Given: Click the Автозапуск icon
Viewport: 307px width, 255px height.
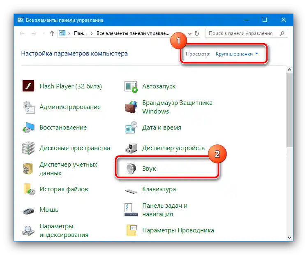Looking at the screenshot, I should pos(131,86).
